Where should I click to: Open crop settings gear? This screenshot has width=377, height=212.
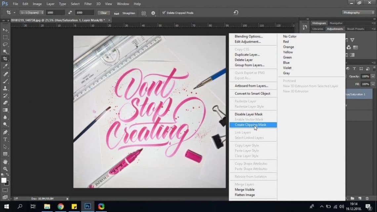click(153, 13)
